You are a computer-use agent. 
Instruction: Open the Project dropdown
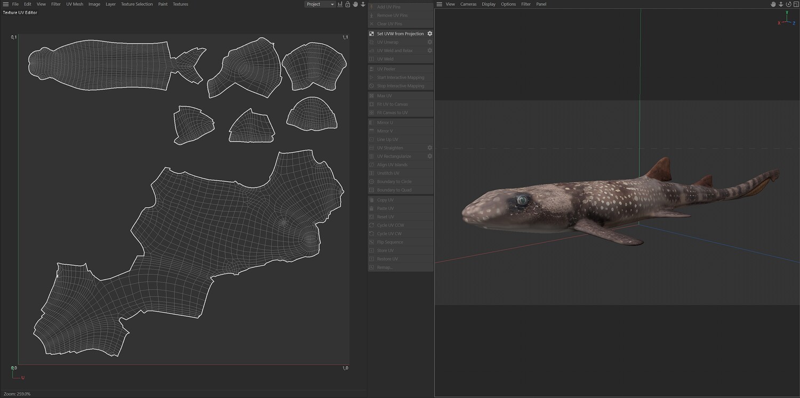point(319,4)
